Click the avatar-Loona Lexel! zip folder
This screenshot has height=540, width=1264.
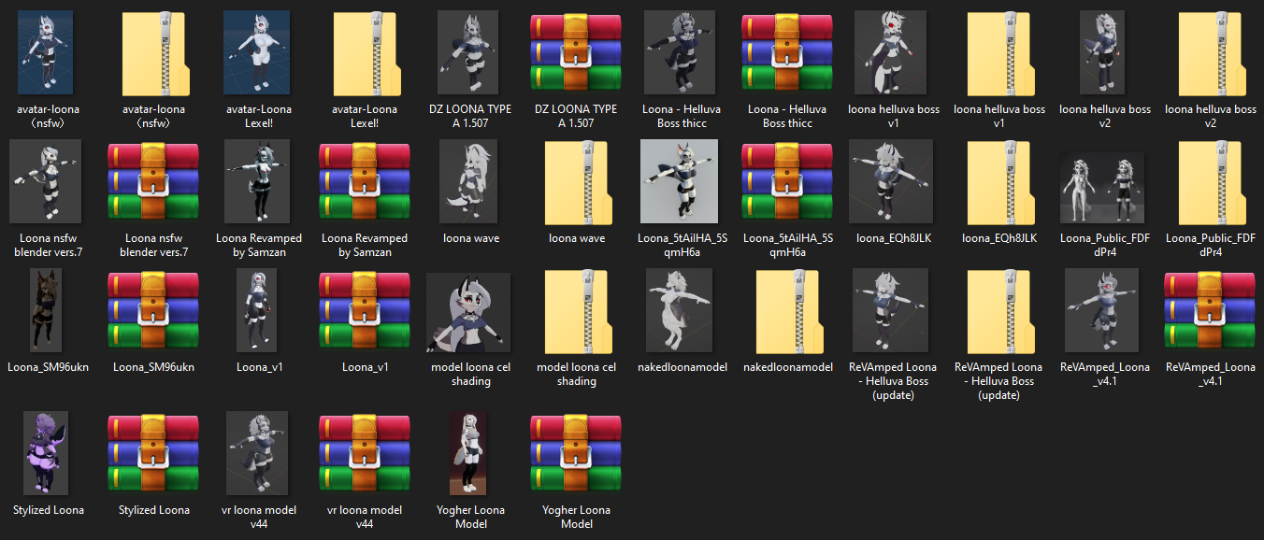tap(365, 52)
